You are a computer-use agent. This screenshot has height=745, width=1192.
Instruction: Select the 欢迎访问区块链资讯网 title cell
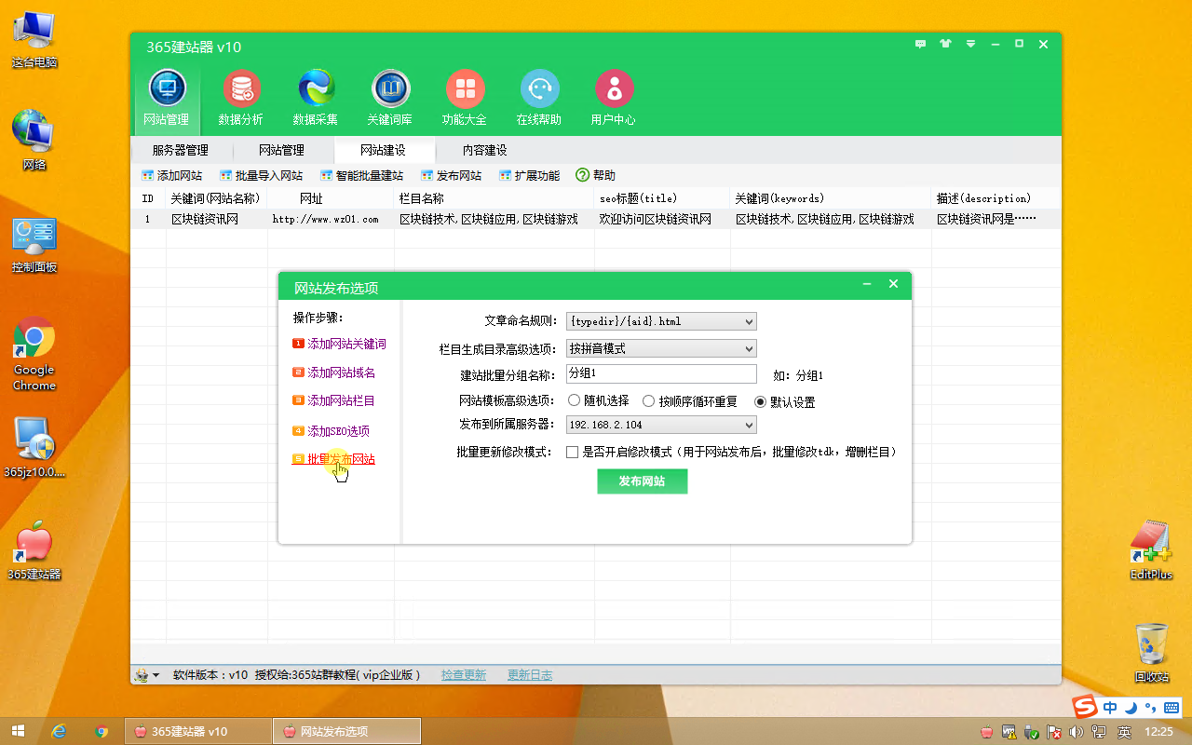click(x=656, y=220)
